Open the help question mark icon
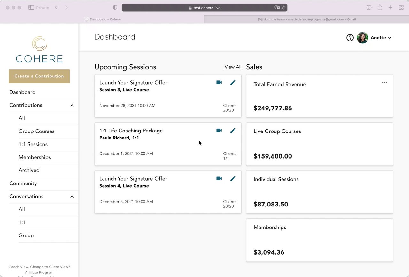Viewport: 409px width, 277px height. tap(350, 38)
